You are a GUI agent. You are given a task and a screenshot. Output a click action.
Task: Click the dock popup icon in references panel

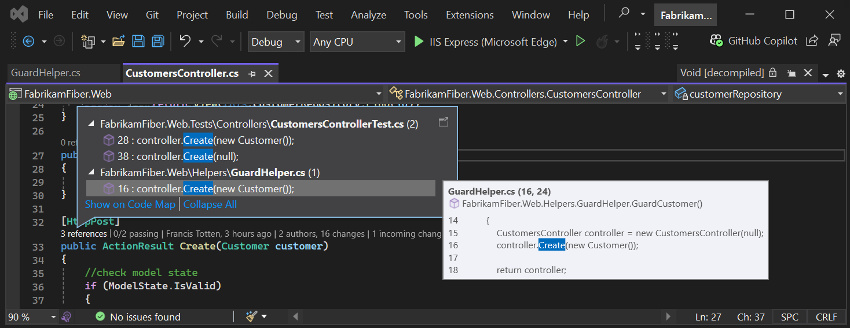click(444, 122)
